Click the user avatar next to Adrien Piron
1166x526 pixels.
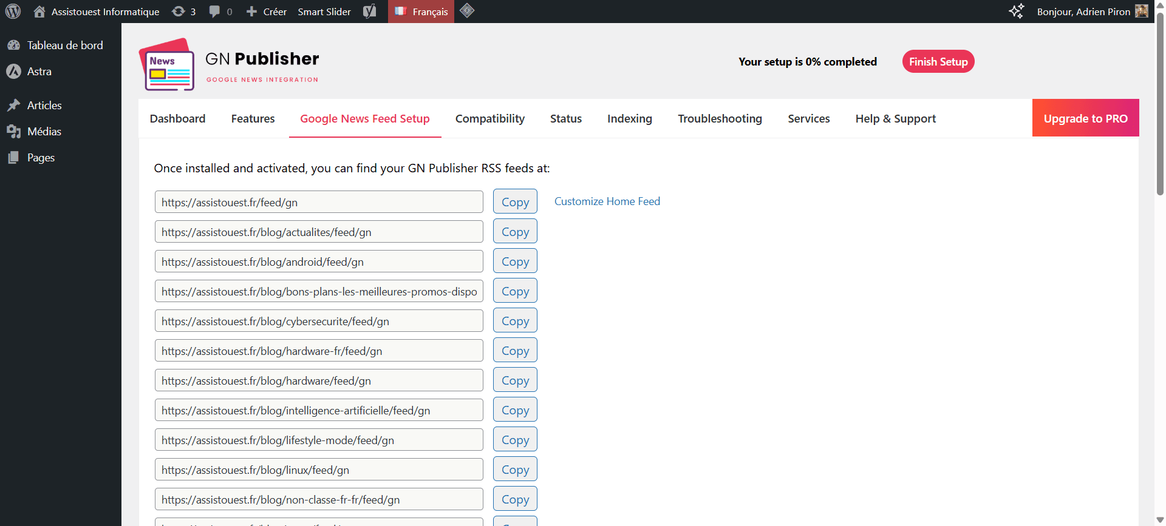(1142, 12)
